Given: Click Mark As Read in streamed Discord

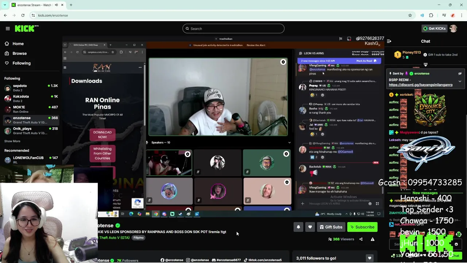Looking at the screenshot, I should [367, 61].
